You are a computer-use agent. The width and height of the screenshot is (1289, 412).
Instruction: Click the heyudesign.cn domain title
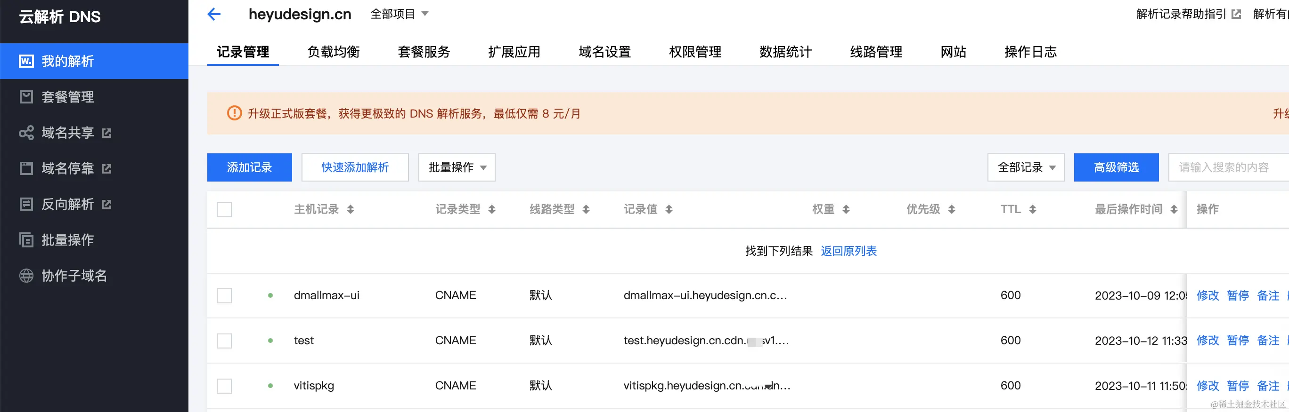click(300, 14)
